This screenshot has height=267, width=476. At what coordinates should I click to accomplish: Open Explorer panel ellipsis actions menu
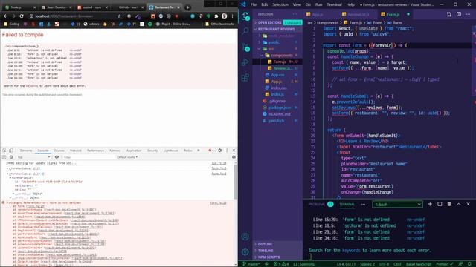pyautogui.click(x=295, y=14)
